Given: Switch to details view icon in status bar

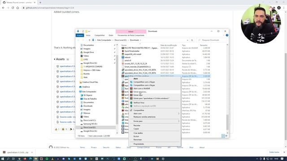Looking at the screenshot, I should pyautogui.click(x=223, y=136).
